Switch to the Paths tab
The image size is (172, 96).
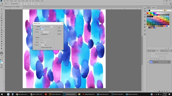click(166, 51)
